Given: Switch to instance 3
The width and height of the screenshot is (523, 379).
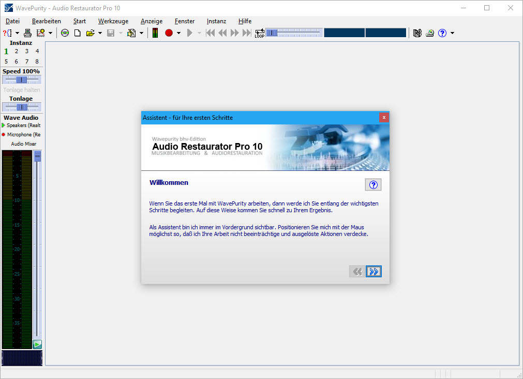Looking at the screenshot, I should [27, 51].
